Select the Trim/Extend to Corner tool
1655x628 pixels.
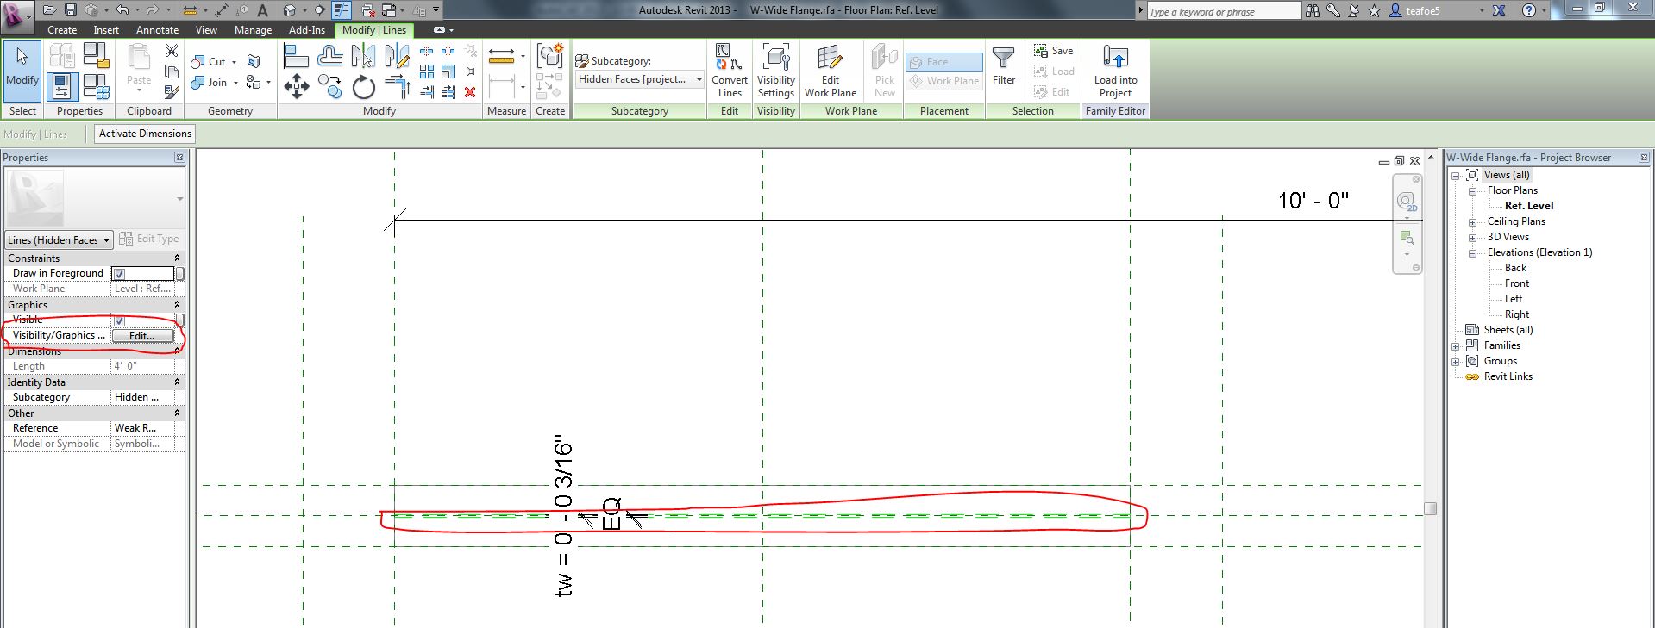pyautogui.click(x=397, y=86)
